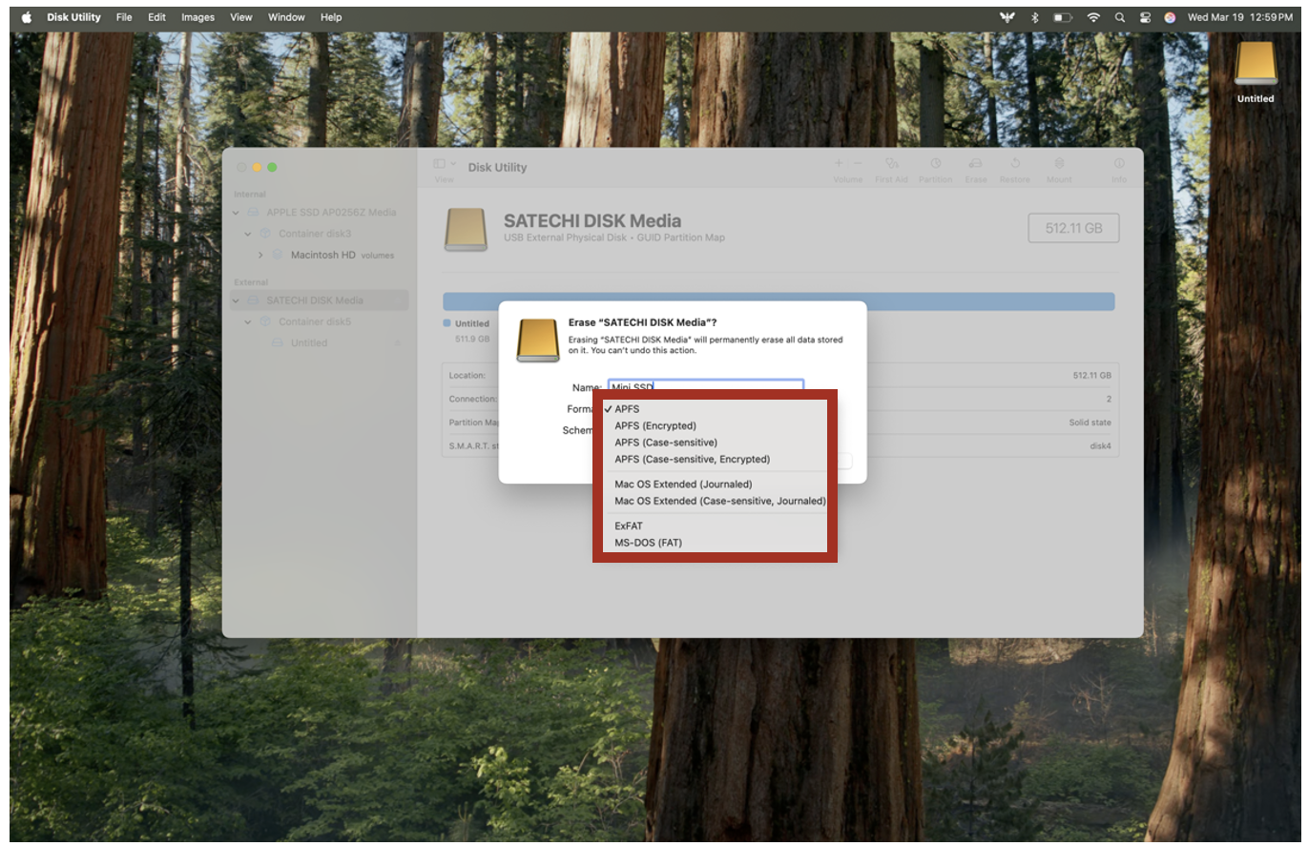Image resolution: width=1308 pixels, height=846 pixels.
Task: Collapse the APPLE SSD AP0256Z Media tree
Action: 237,212
